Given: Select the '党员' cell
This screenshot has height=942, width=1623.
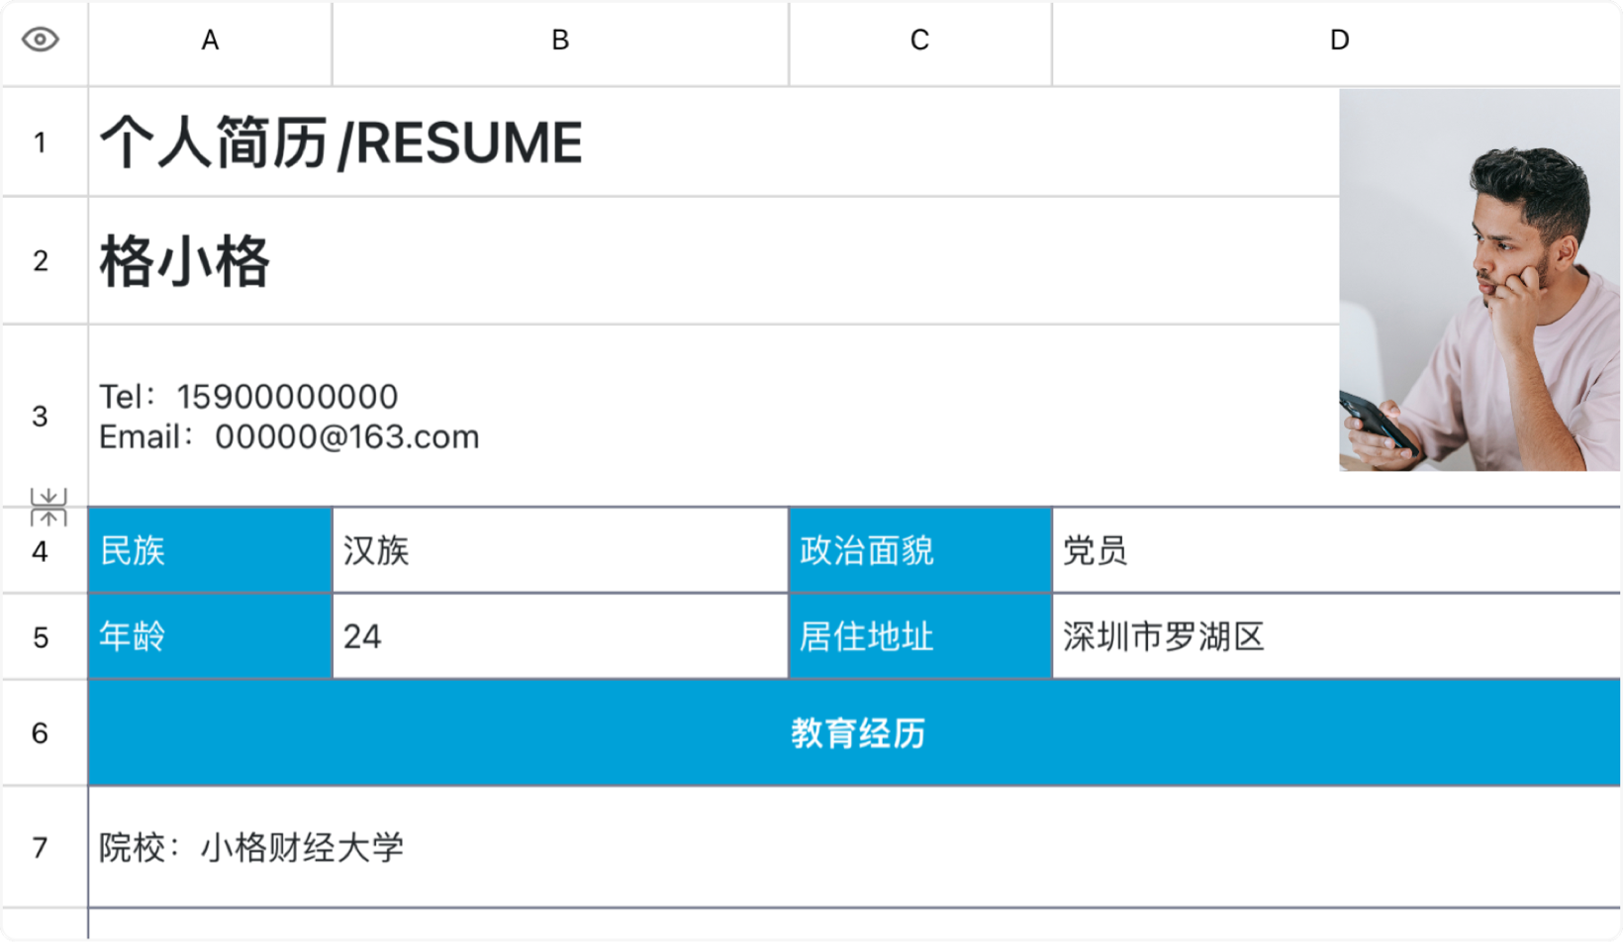Looking at the screenshot, I should point(1337,550).
